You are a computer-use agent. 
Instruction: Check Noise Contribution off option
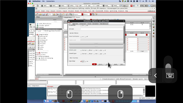click(85, 37)
